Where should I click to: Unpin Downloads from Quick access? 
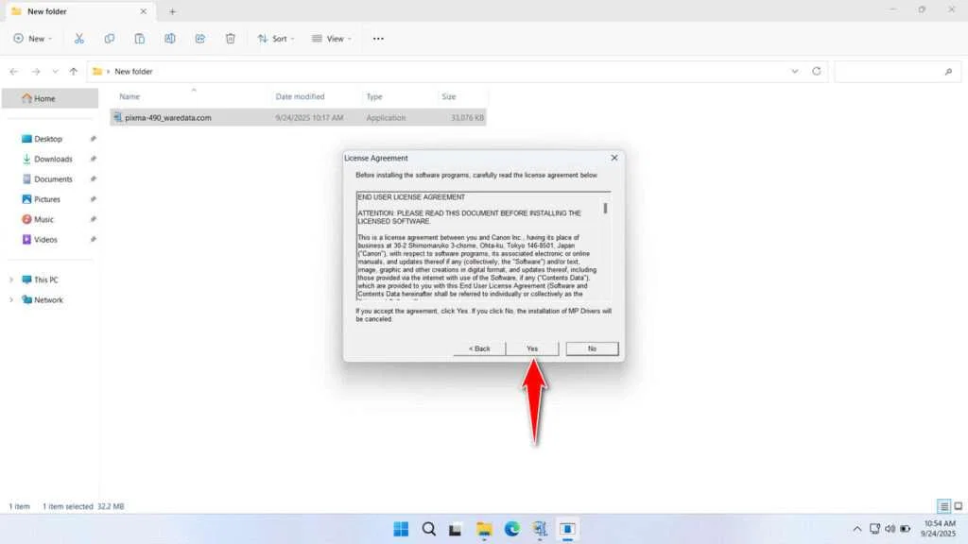92,159
